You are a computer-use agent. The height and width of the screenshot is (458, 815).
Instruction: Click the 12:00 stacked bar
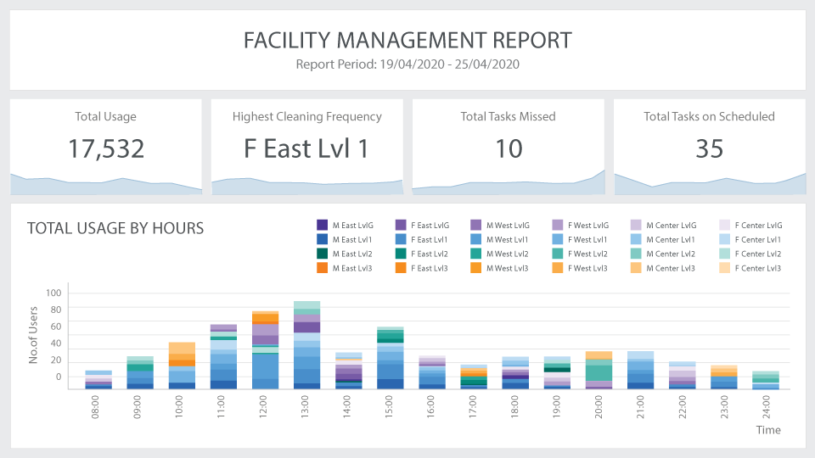(x=265, y=350)
